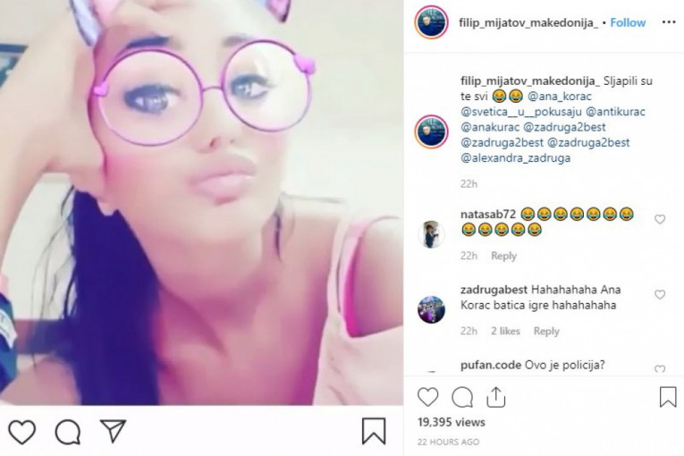Share the post with the sidebar upload icon
This screenshot has height=456, width=684.
click(x=495, y=397)
